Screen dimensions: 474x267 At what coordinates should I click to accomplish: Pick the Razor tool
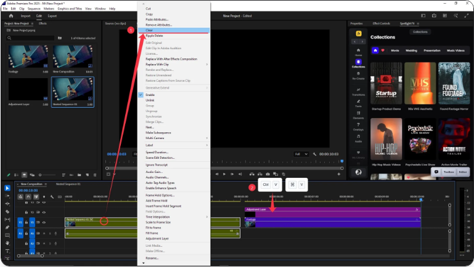click(x=7, y=211)
